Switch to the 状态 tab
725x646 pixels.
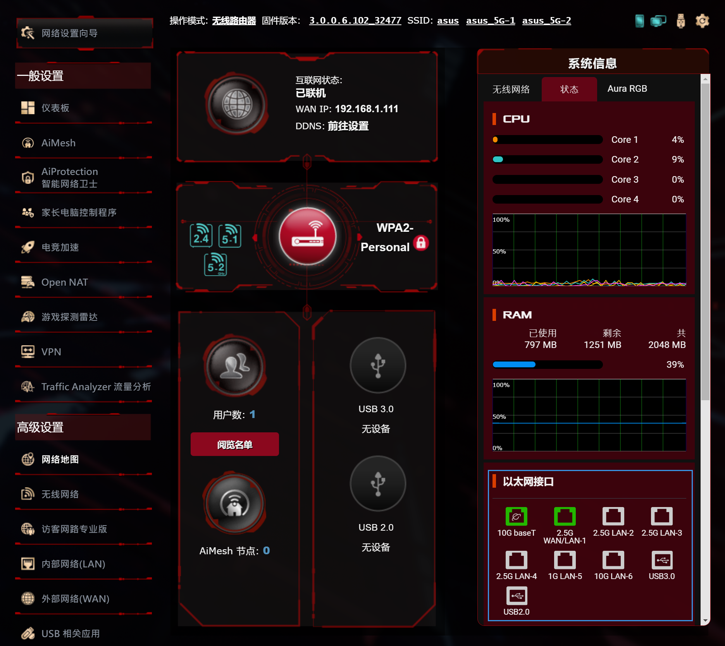point(569,89)
